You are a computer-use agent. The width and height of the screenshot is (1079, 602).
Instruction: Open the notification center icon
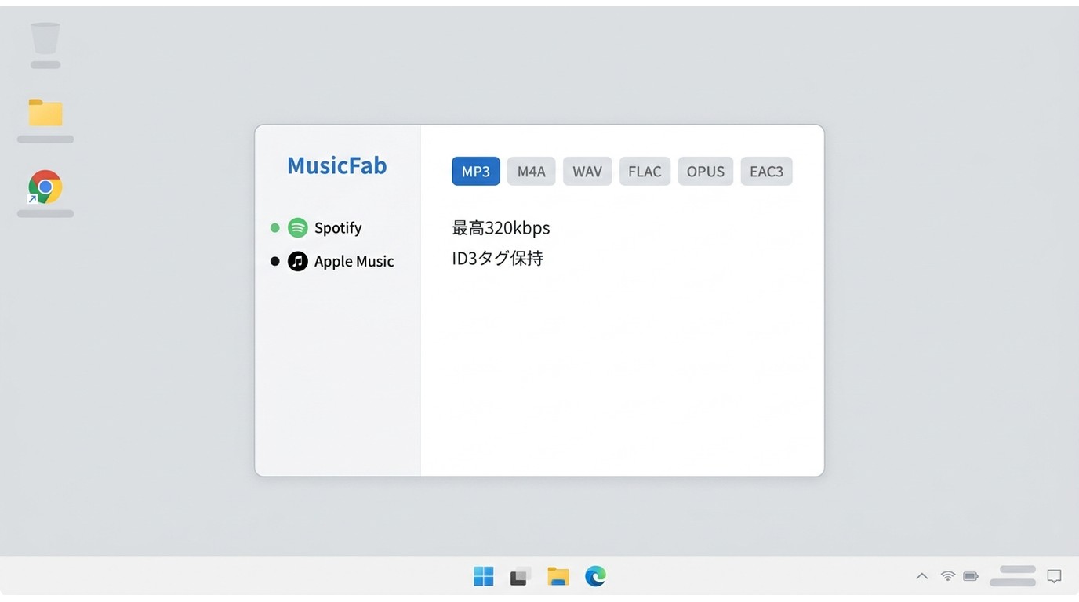click(x=1055, y=576)
